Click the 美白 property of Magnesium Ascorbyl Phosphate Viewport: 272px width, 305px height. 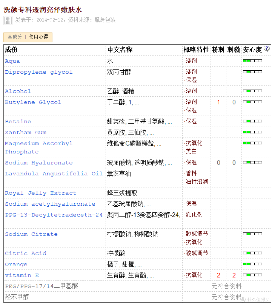click(191, 151)
